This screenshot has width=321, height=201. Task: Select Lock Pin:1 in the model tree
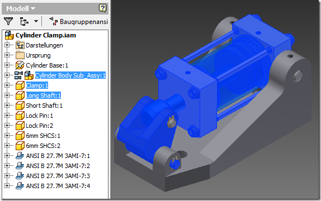coord(39,116)
